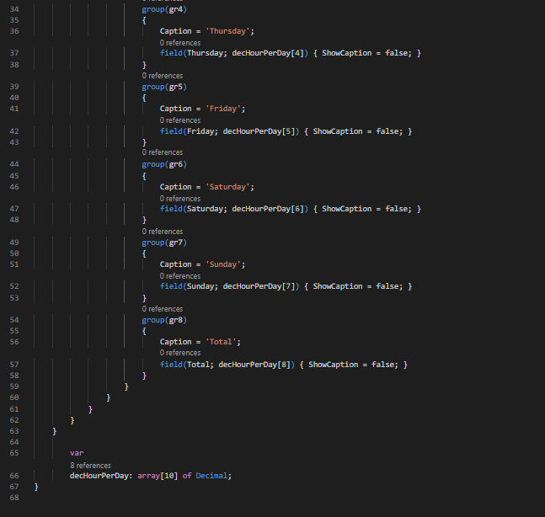Image resolution: width=545 pixels, height=517 pixels.
Task: Click 'decHourPerDay[4]' expression
Action: (x=268, y=53)
